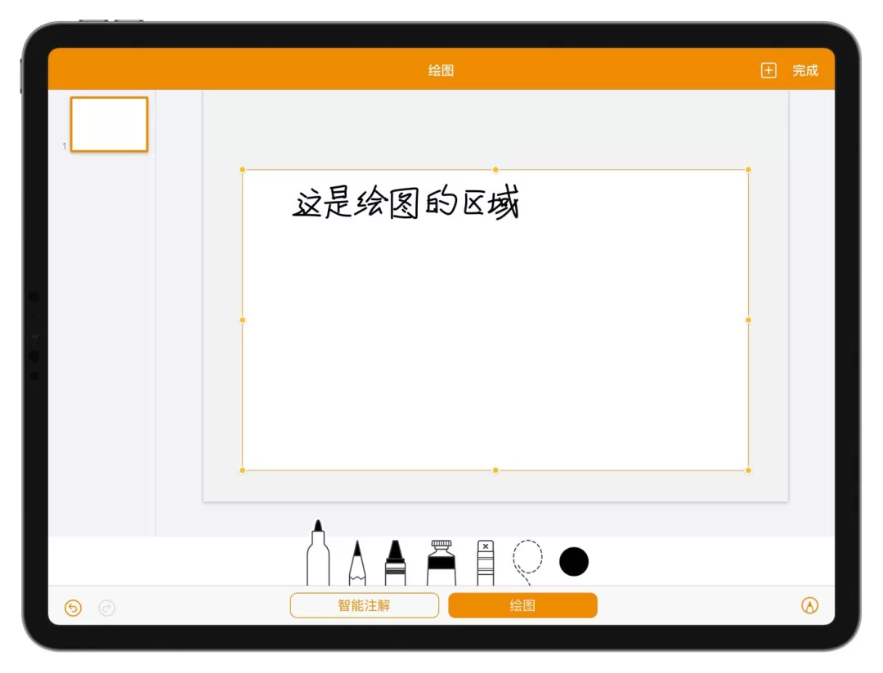
Task: Switch to the 智能注解 tab
Action: click(x=365, y=605)
